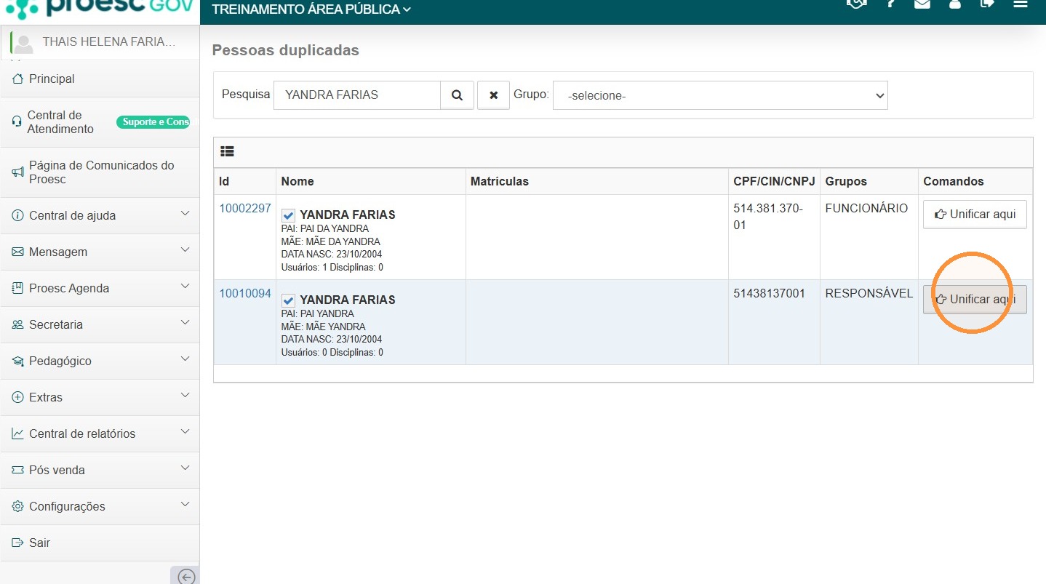The height and width of the screenshot is (584, 1046).
Task: Click the people icon beside Secretaria
Action: (18, 324)
